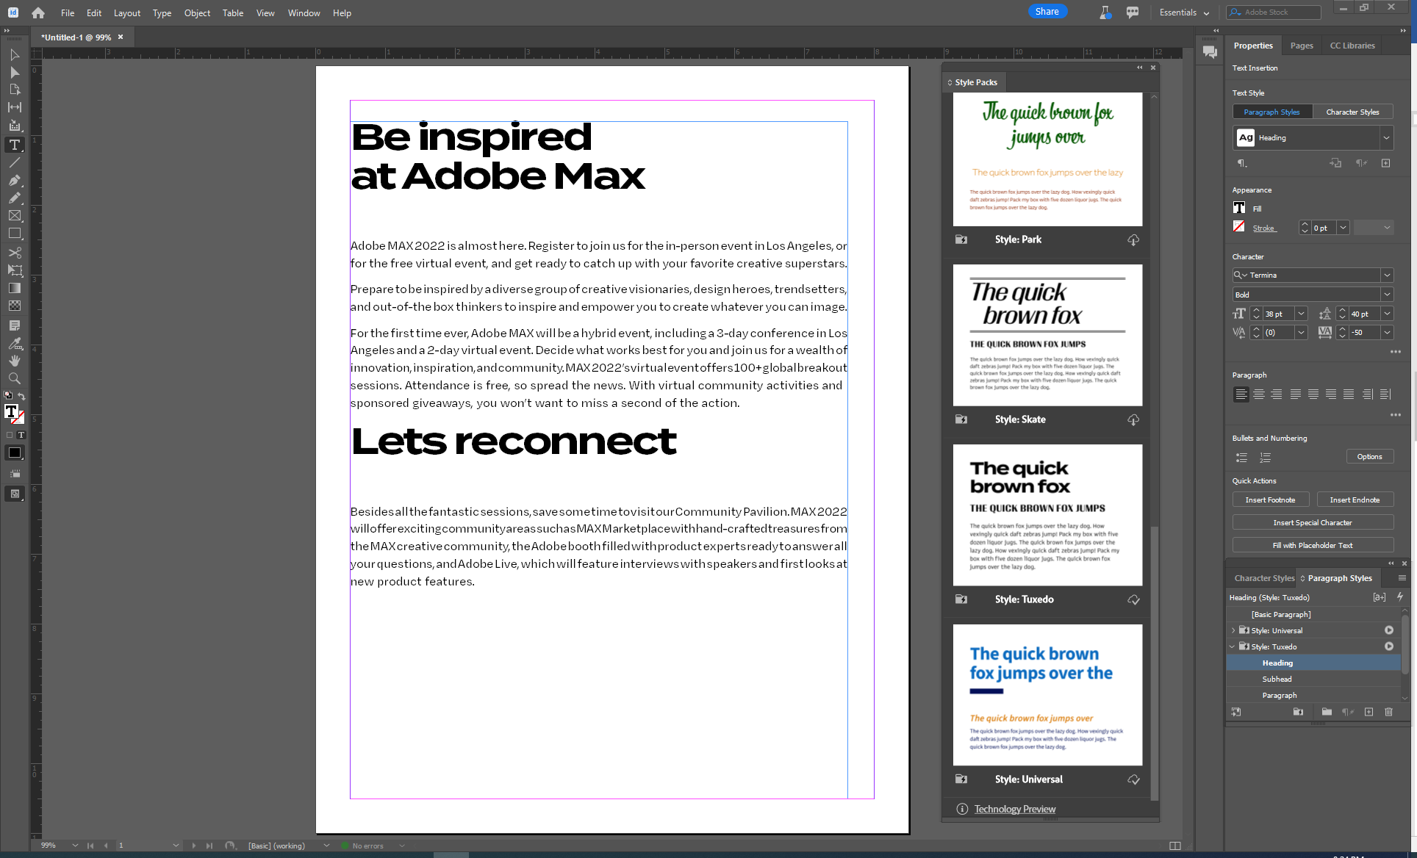Open the Bold font style dropdown
Viewport: 1417px width, 858px height.
1387,295
